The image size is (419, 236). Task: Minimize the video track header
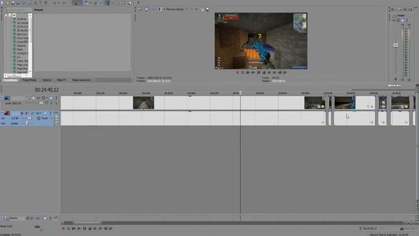pyautogui.click(x=2, y=98)
